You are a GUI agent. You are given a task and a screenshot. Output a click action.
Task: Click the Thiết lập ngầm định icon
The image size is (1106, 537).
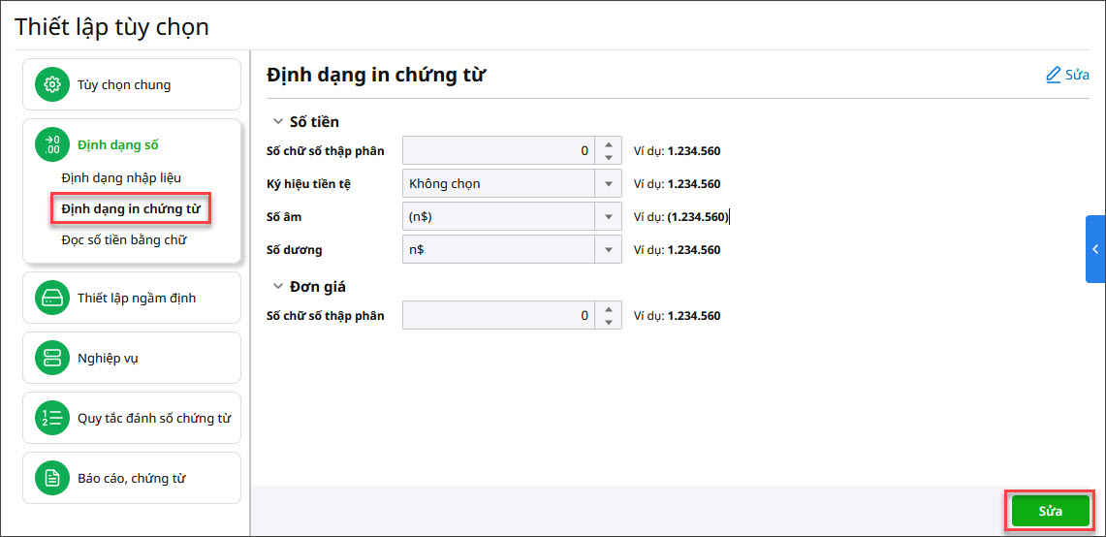coord(52,298)
